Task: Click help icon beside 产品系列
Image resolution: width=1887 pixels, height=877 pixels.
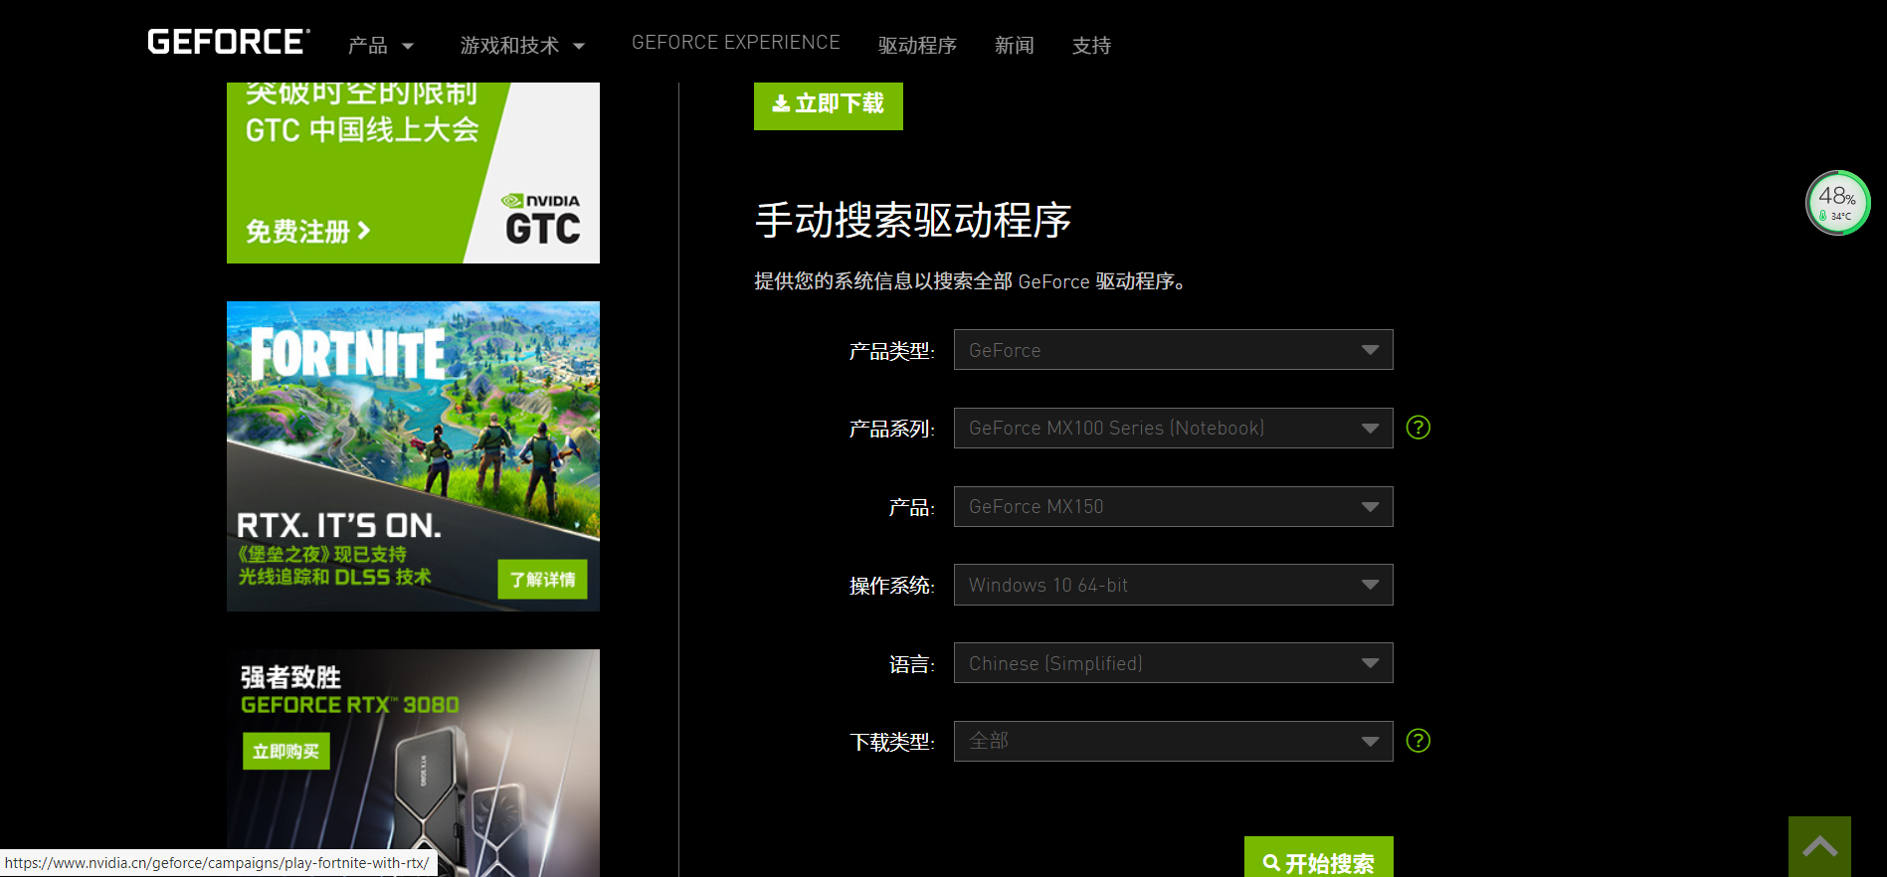Action: click(1418, 428)
